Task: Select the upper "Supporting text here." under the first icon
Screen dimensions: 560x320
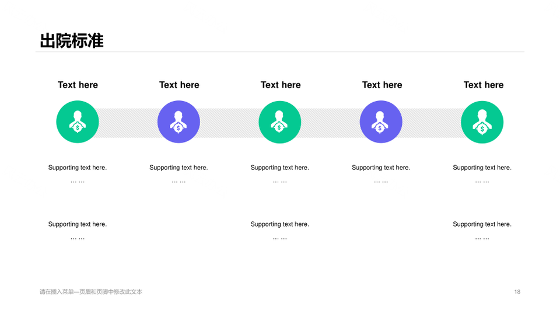Action: coord(78,168)
